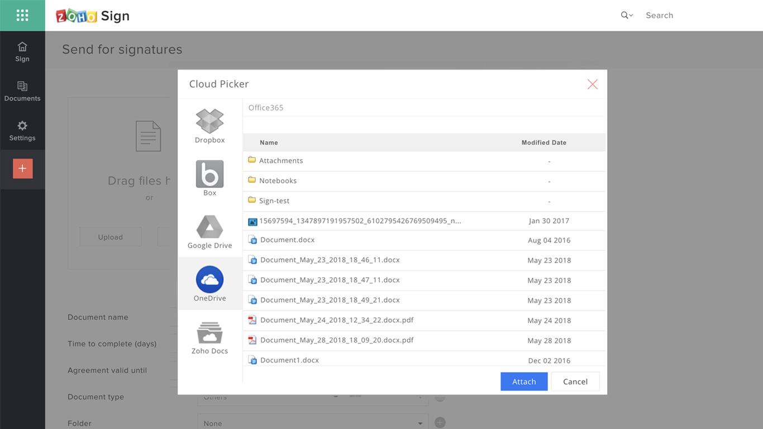This screenshot has width=763, height=429.
Task: Go to Sign home in sidebar
Action: click(22, 51)
